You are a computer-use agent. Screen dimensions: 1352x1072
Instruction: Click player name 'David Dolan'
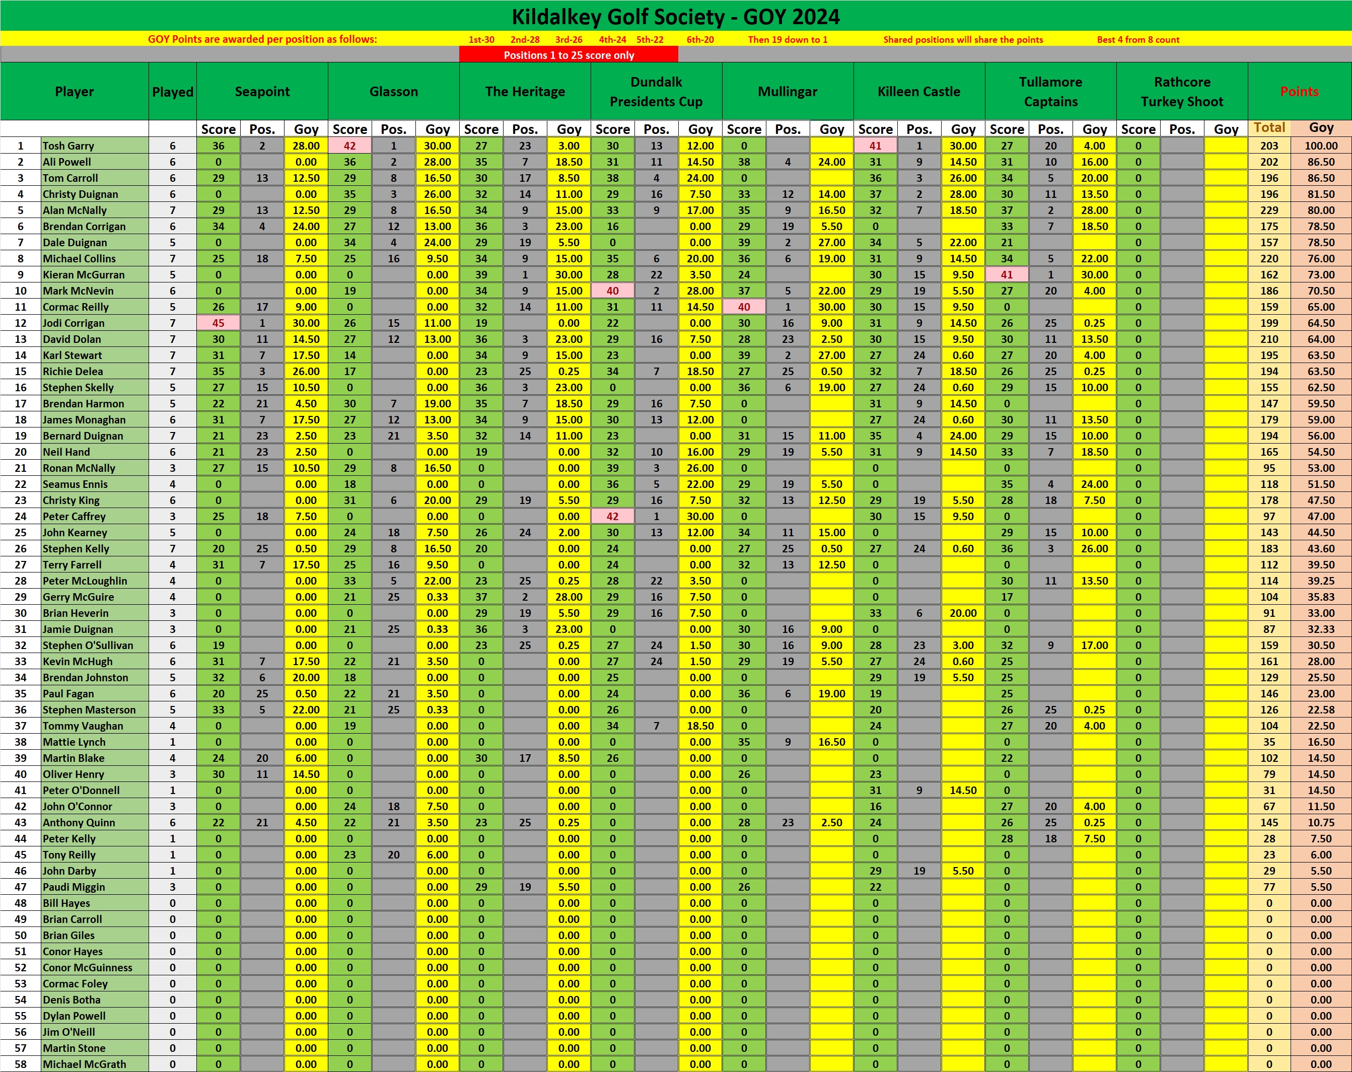72,339
